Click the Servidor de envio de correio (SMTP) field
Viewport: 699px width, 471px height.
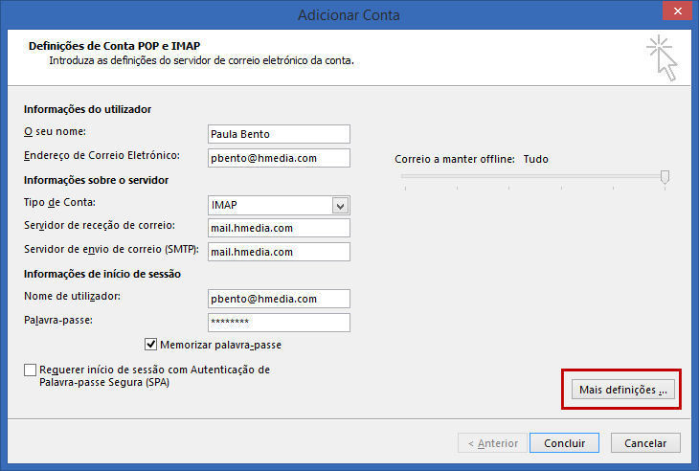[279, 252]
